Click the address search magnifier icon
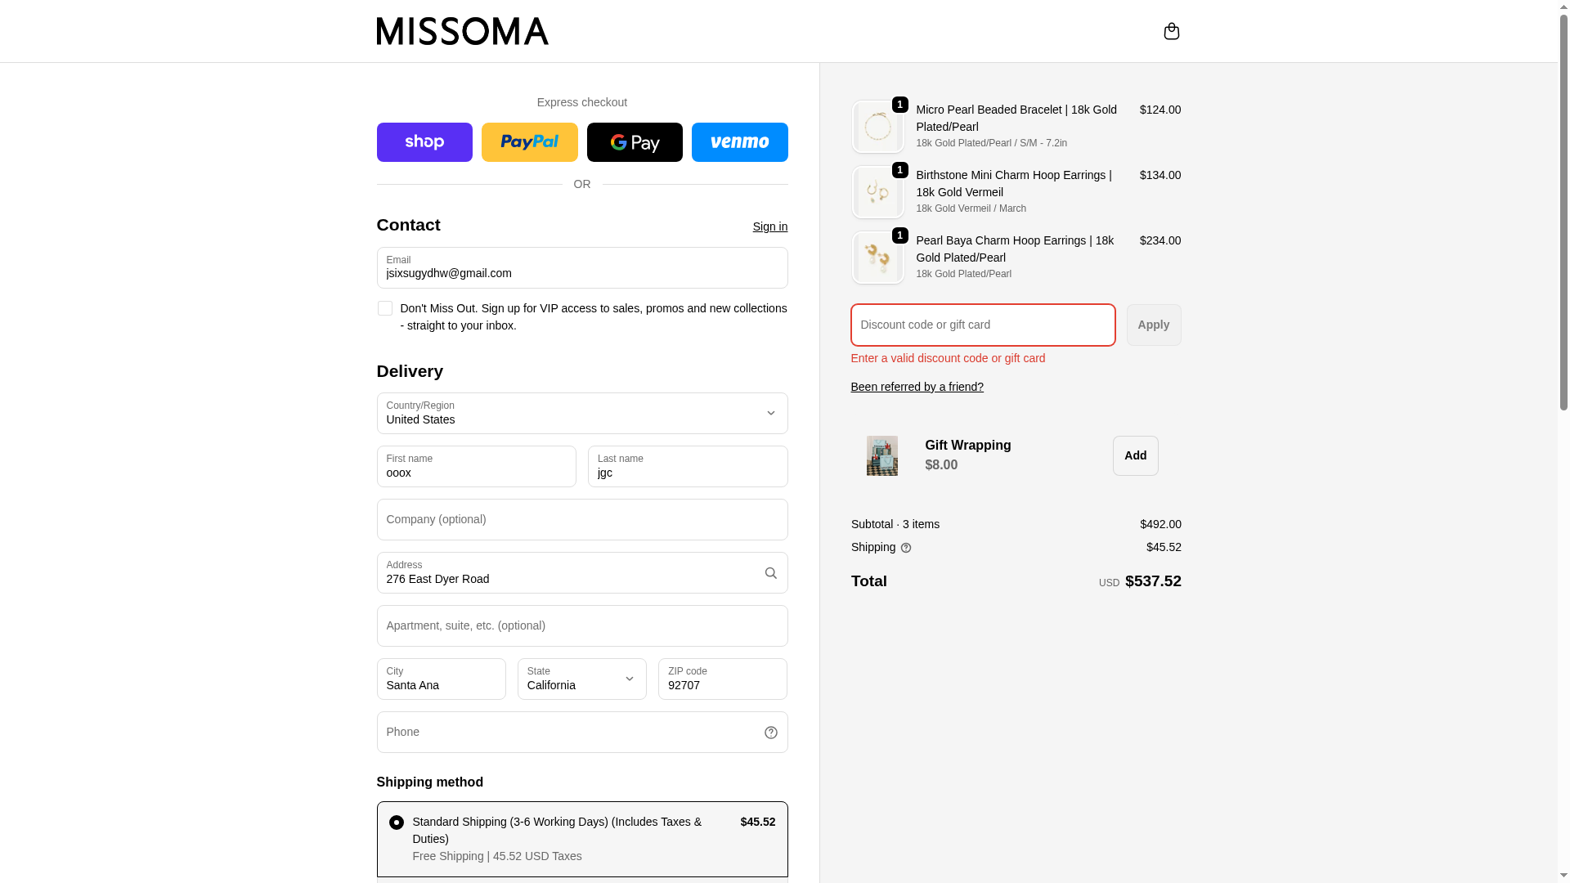1570x883 pixels. pos(770,573)
